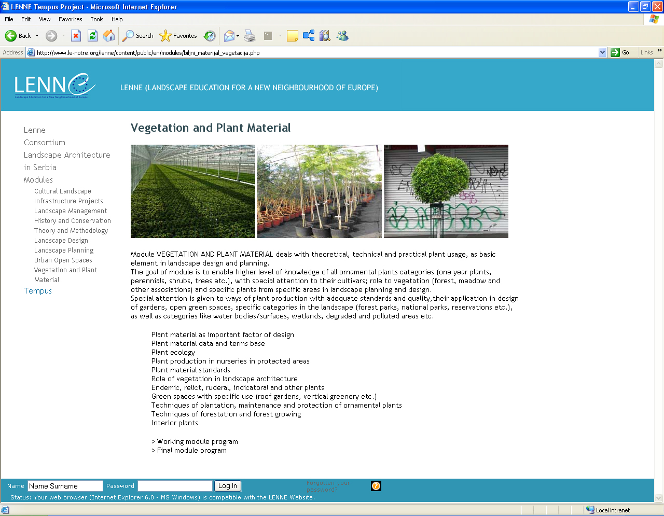Image resolution: width=664 pixels, height=516 pixels.
Task: Open the Cultural Landscape module link
Action: click(63, 191)
